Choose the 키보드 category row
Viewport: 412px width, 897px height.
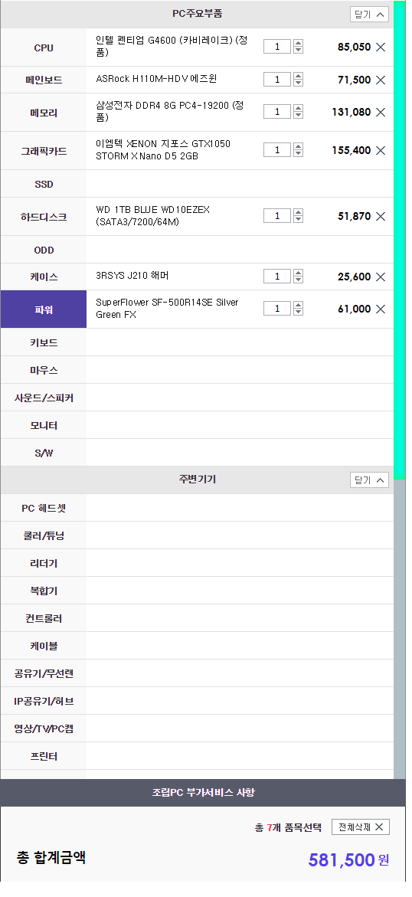pyautogui.click(x=197, y=342)
